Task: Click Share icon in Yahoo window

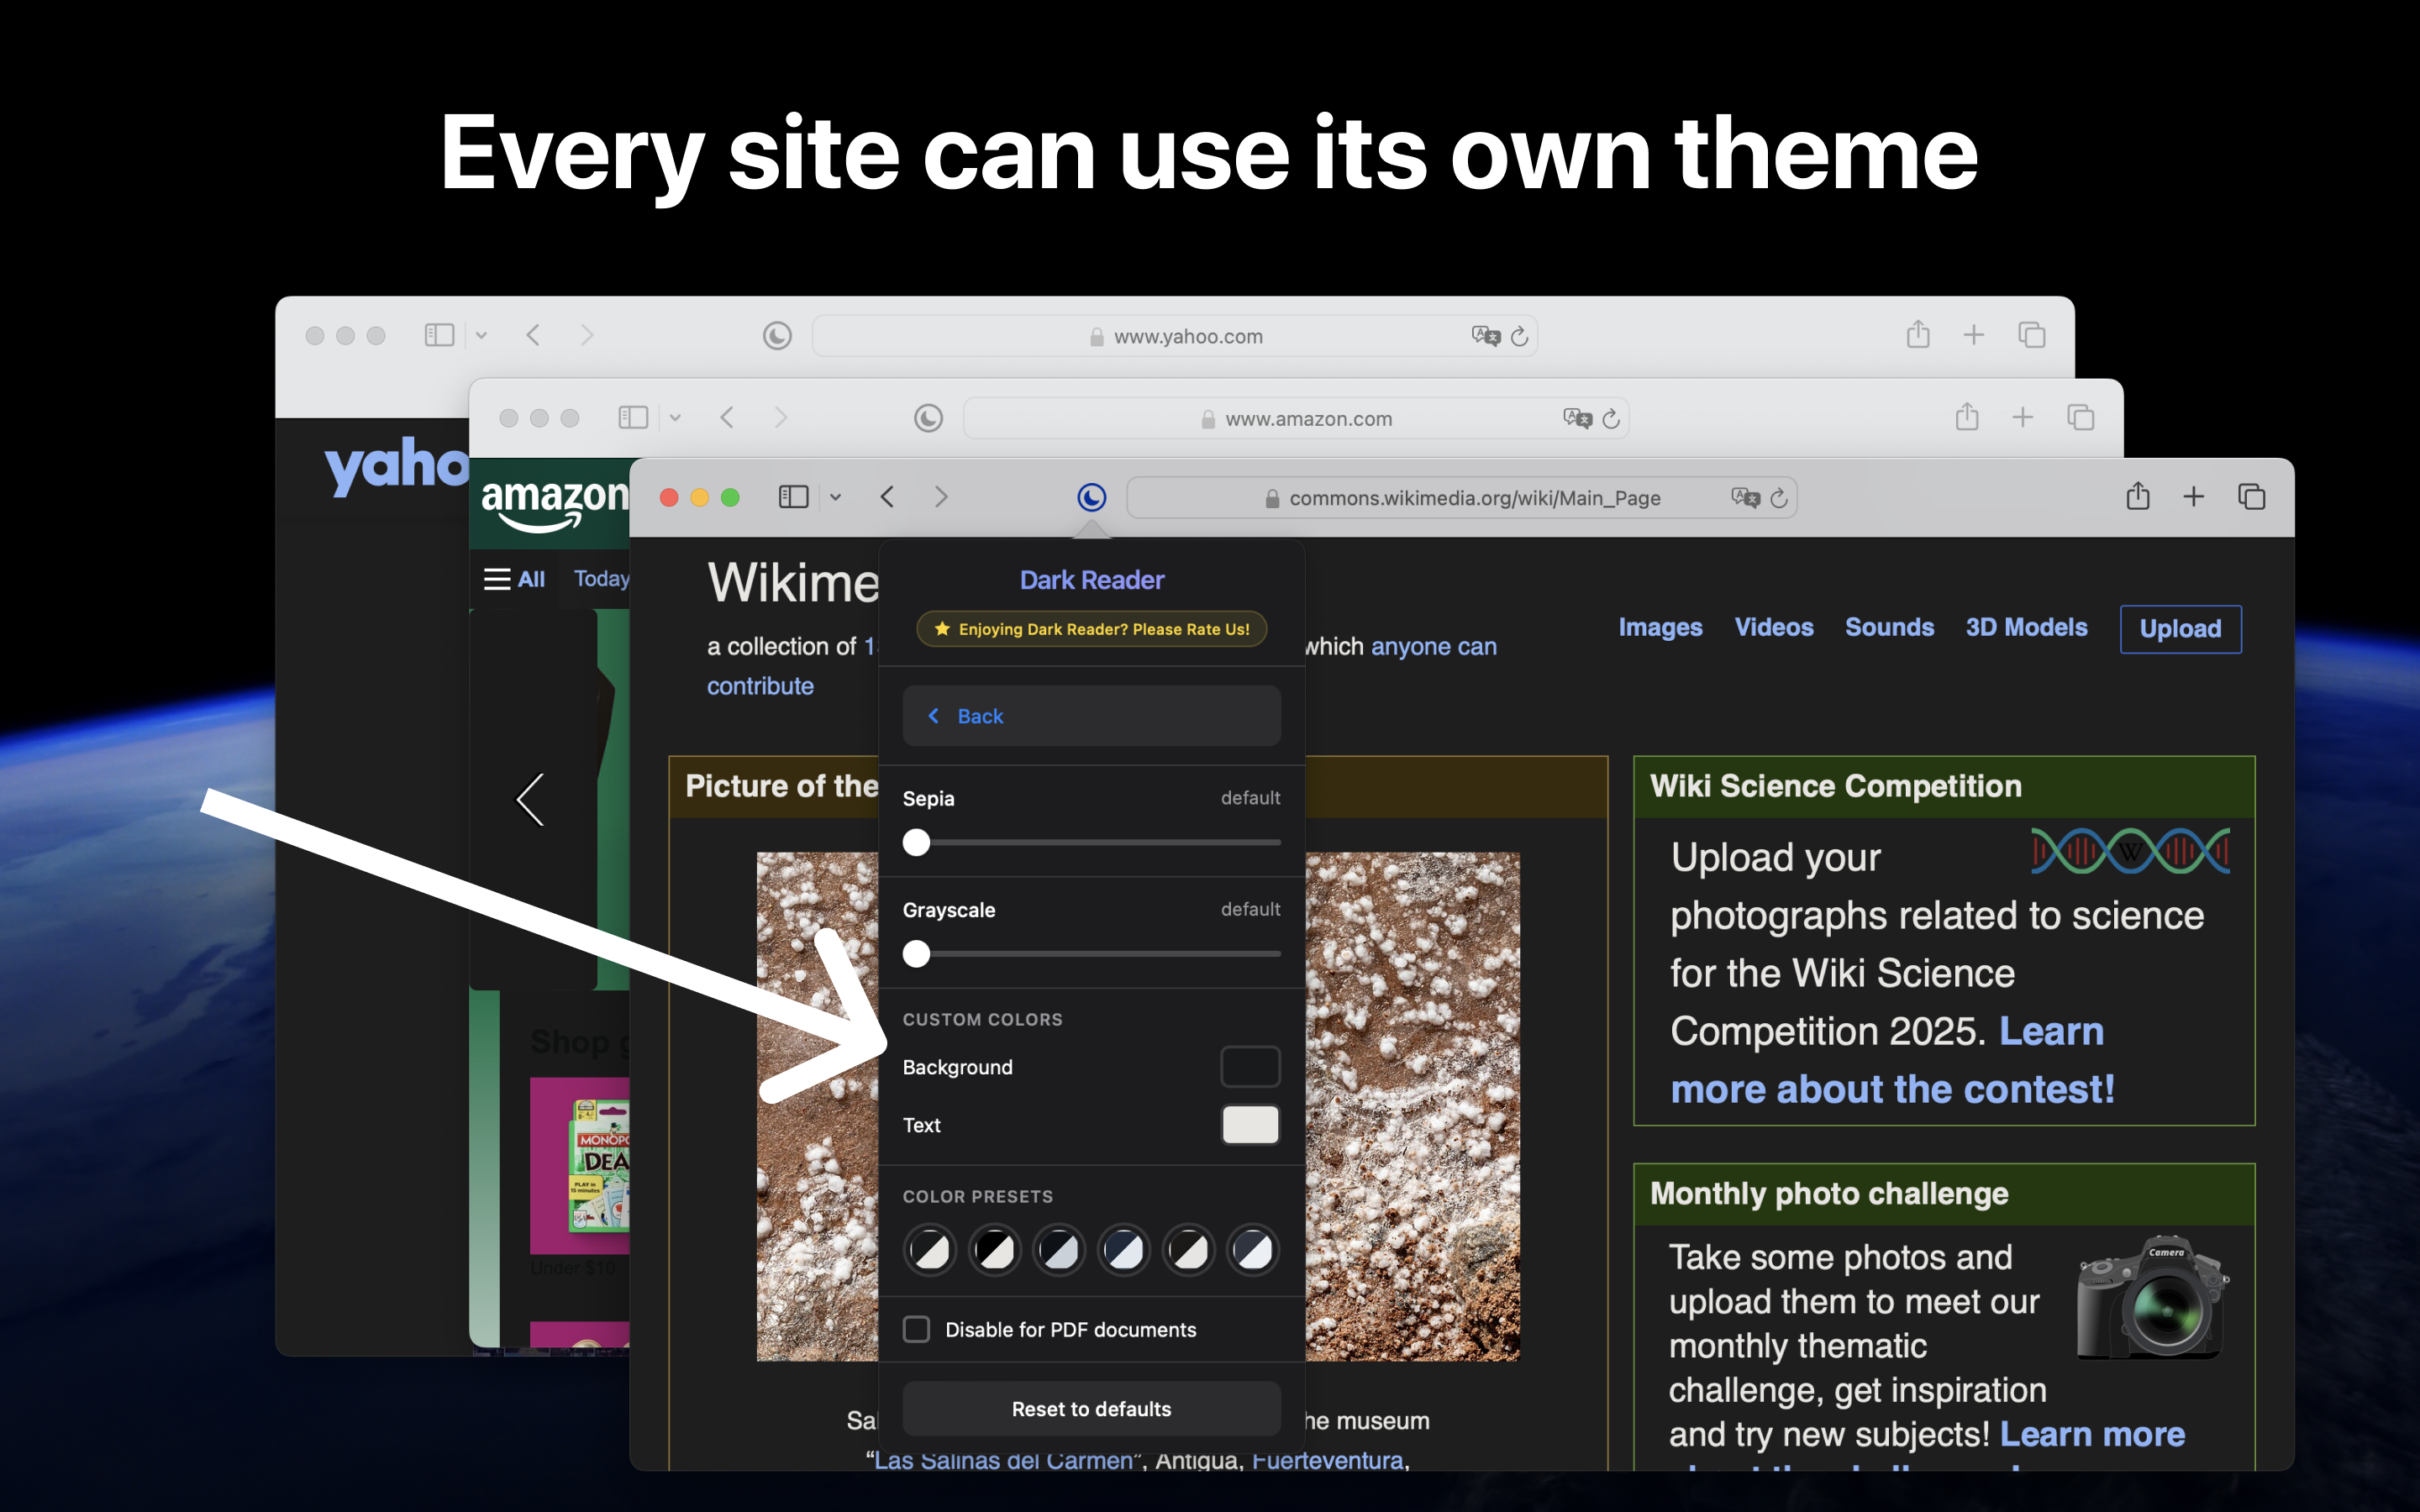Action: coord(1917,334)
